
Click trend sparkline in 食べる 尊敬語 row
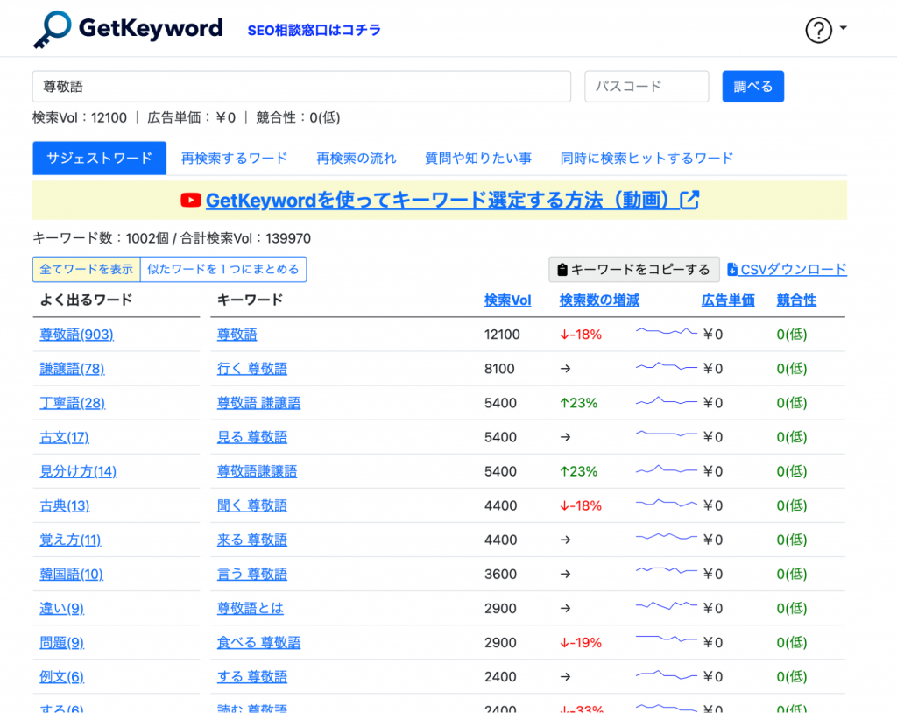(x=667, y=639)
